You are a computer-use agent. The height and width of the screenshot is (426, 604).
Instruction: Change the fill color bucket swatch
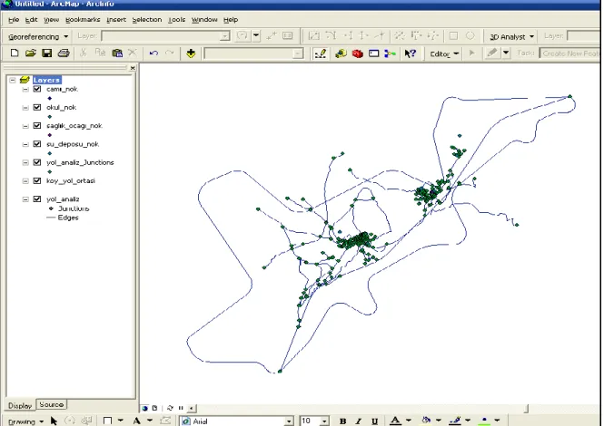pyautogui.click(x=426, y=421)
